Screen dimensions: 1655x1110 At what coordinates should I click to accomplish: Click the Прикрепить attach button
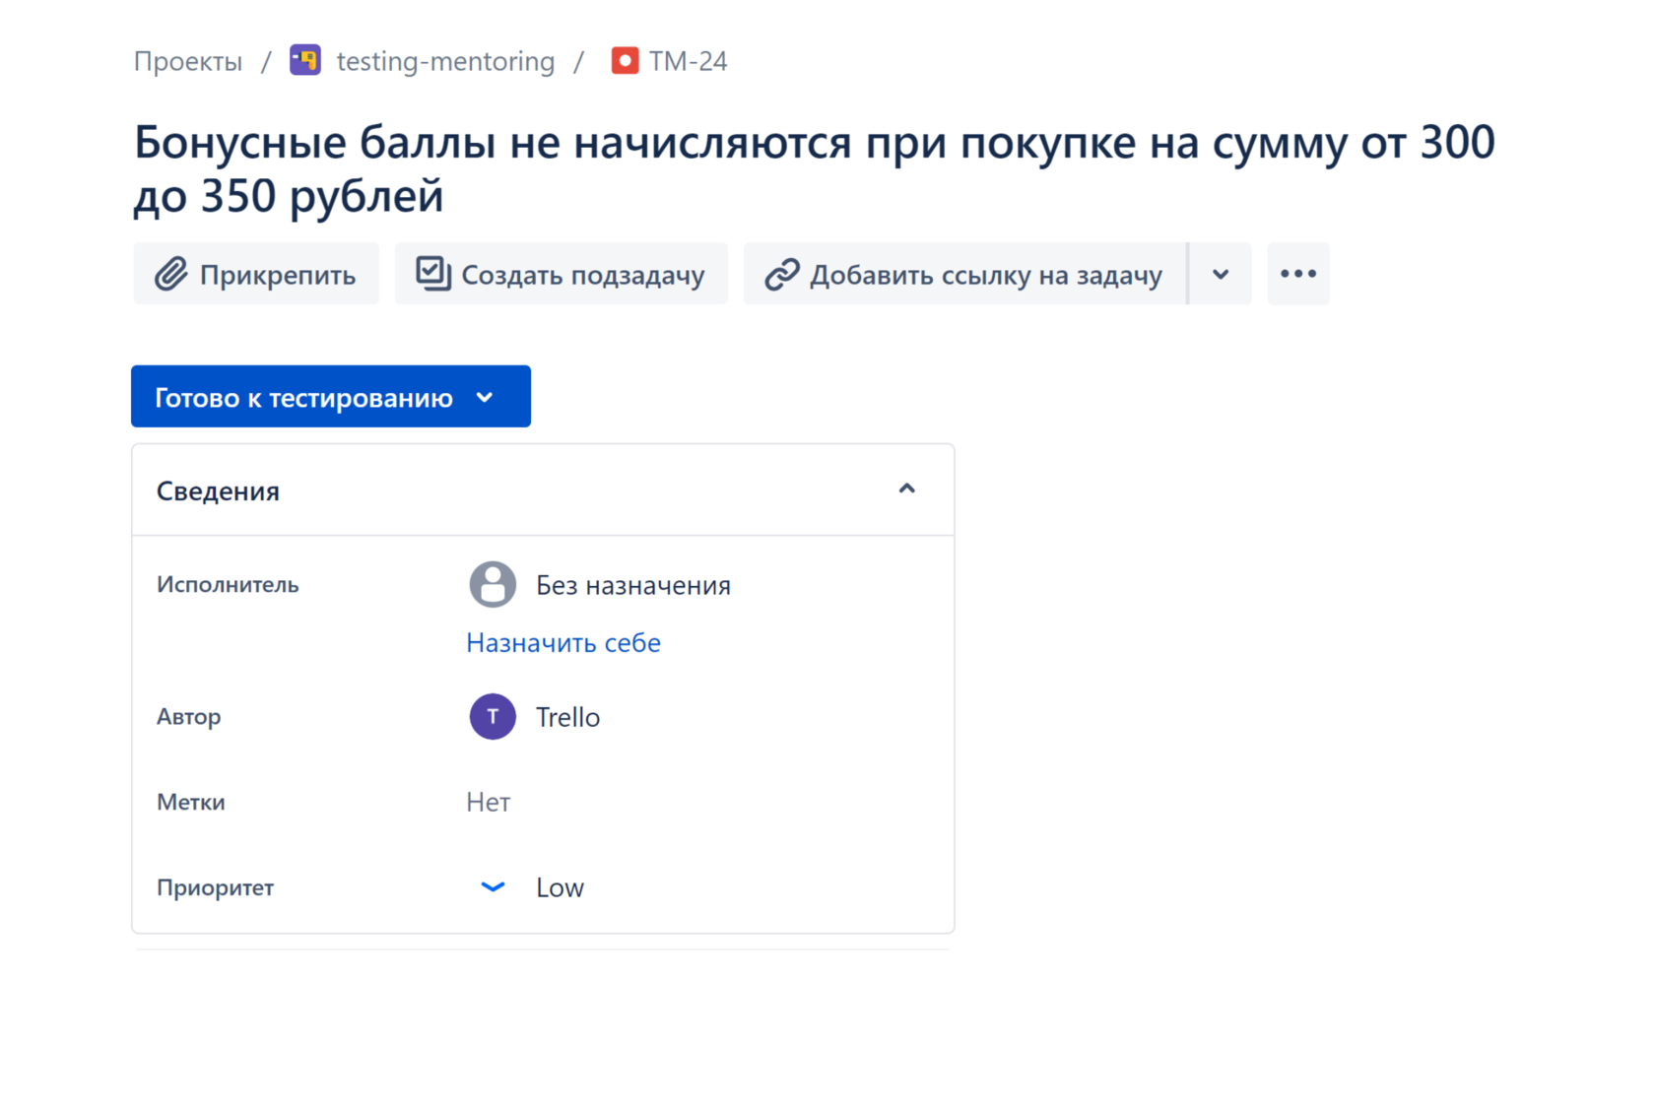pyautogui.click(x=256, y=274)
